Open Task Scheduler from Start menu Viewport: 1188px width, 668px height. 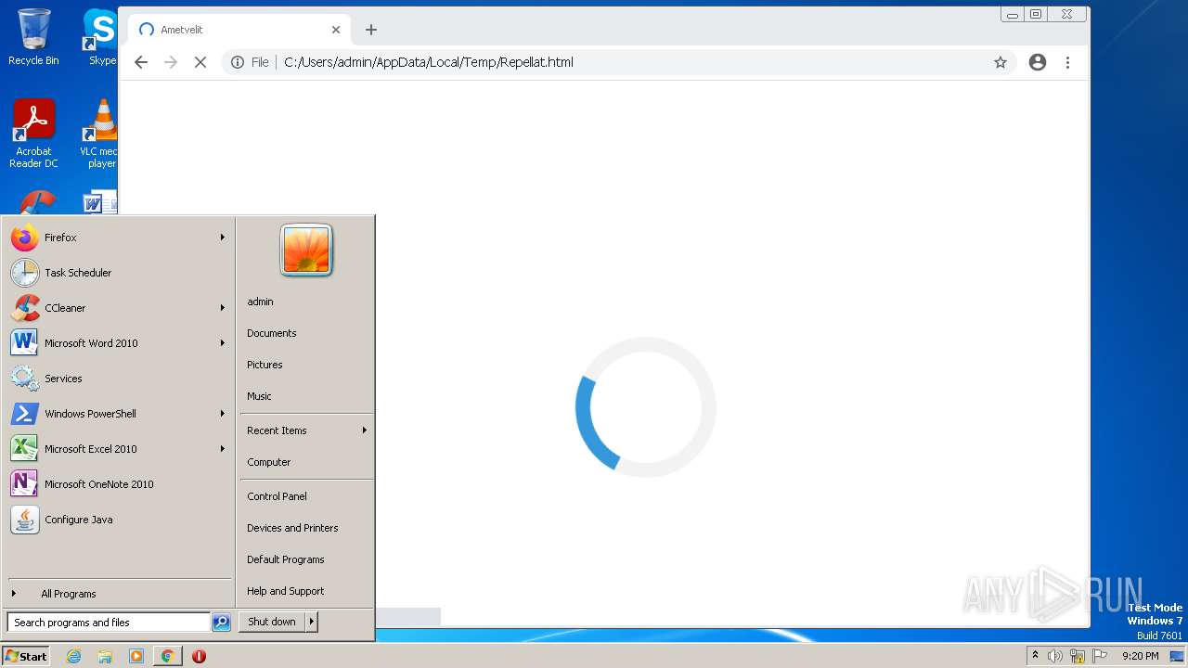pos(118,273)
